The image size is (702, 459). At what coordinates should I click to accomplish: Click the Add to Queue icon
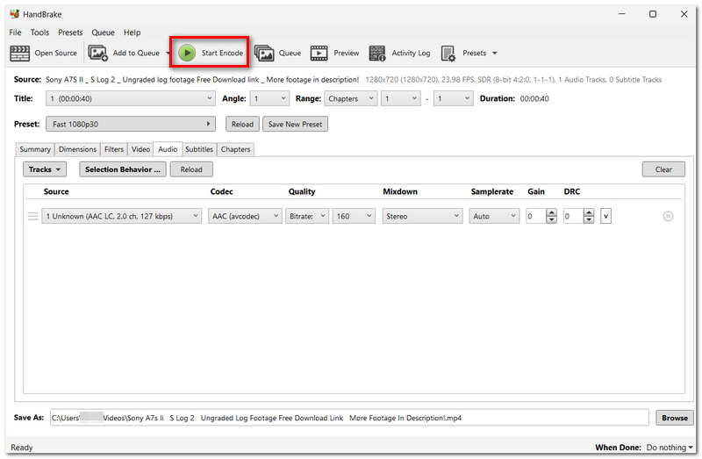click(x=97, y=53)
